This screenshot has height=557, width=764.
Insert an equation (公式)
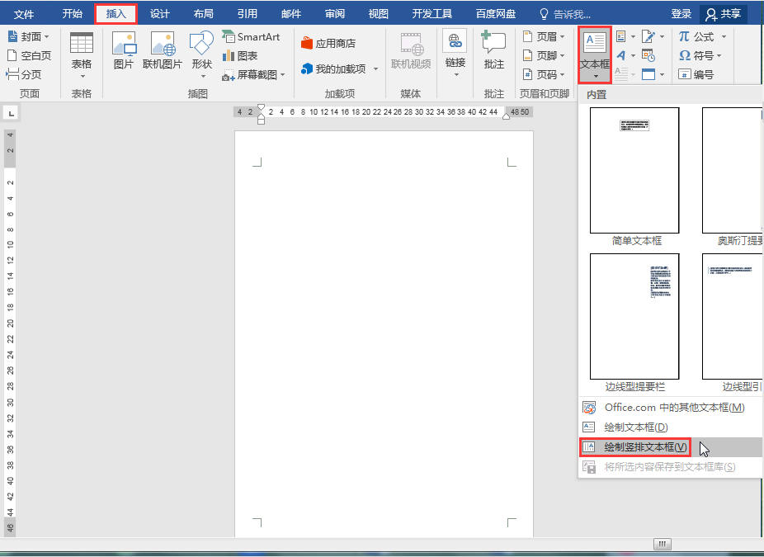tap(697, 37)
